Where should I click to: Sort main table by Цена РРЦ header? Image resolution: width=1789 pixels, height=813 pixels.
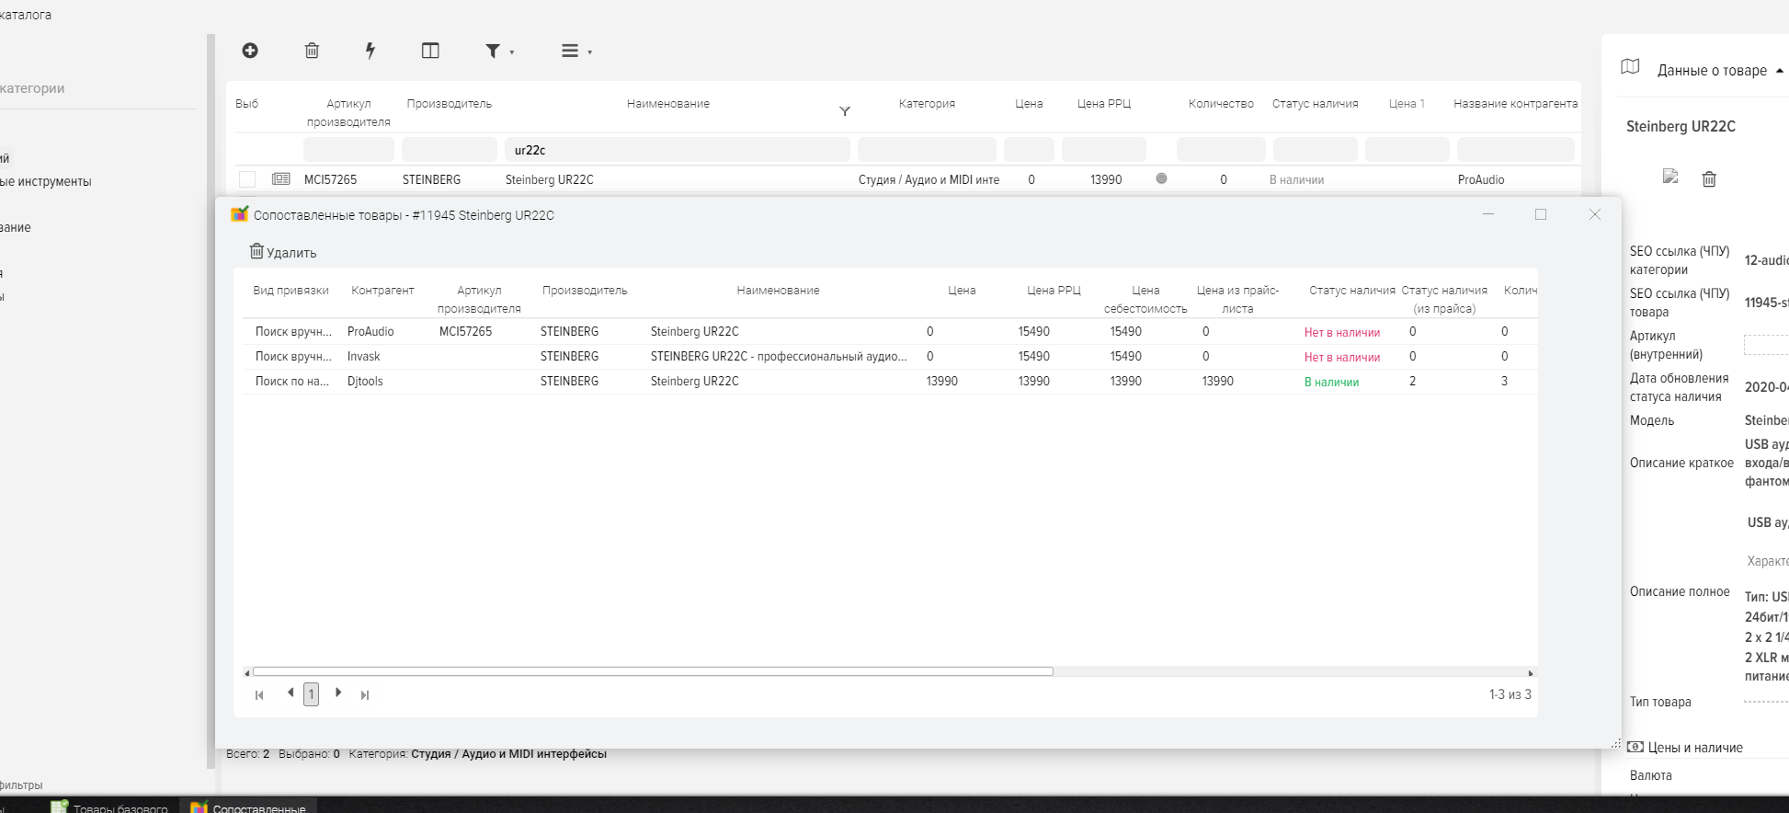[1104, 104]
